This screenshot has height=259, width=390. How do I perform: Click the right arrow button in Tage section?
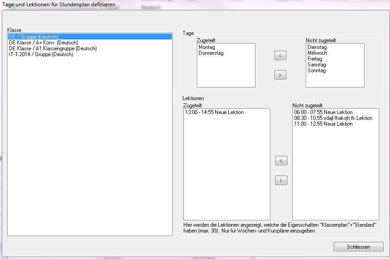point(280,75)
